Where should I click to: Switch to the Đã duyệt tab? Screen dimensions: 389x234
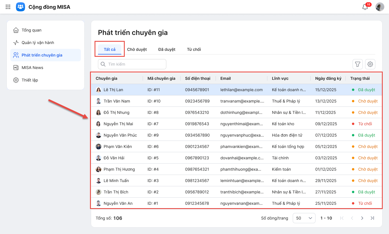pos(167,49)
